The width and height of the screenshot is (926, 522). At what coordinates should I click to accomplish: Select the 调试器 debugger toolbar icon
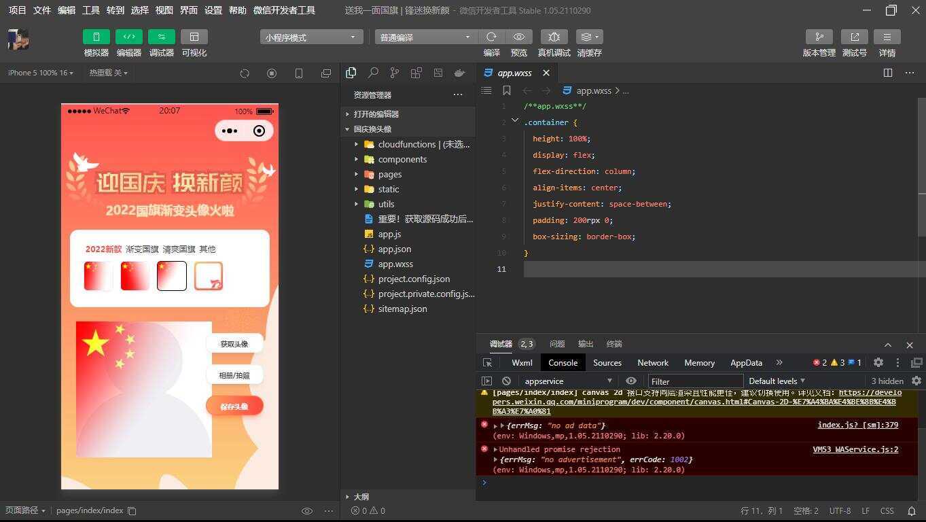coord(161,36)
